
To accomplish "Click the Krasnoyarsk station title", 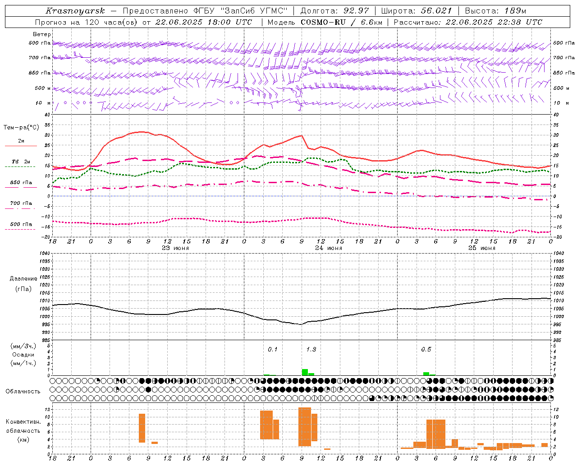I will point(75,11).
